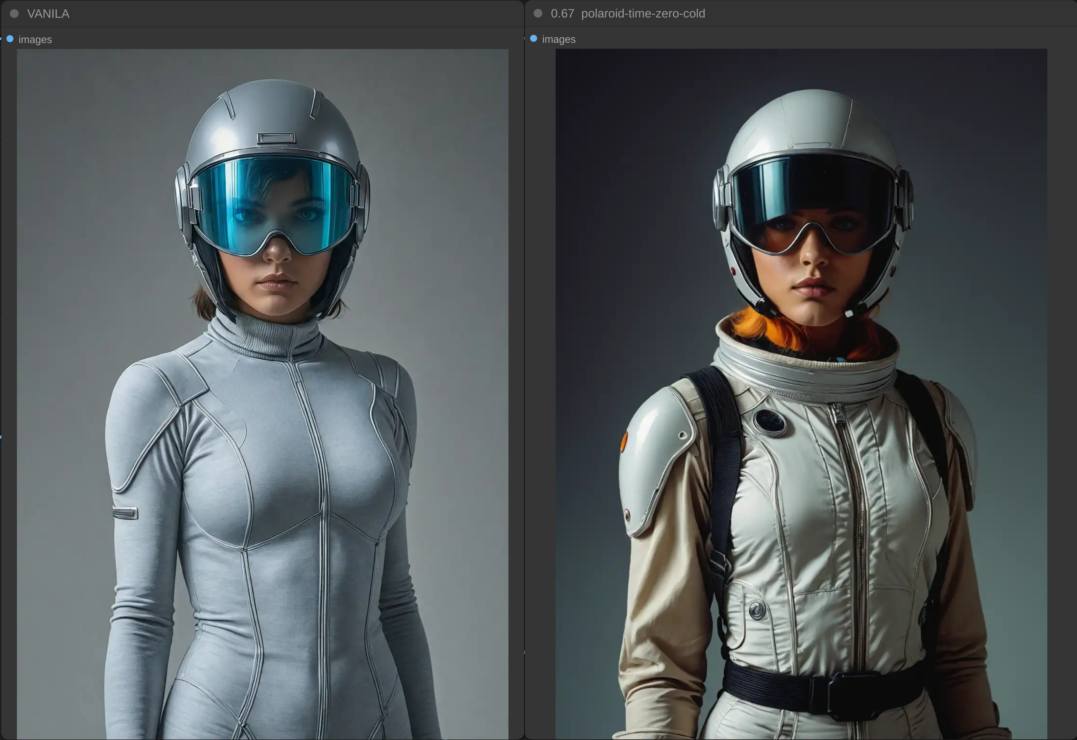Screen dimensions: 1077x740
Task: Click blue images input port on polaroid node
Action: pos(534,38)
